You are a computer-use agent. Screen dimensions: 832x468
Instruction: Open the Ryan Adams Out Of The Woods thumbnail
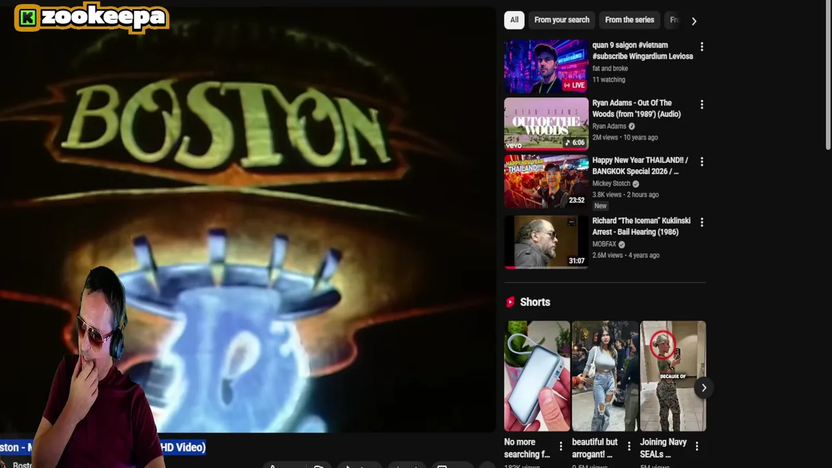click(546, 123)
